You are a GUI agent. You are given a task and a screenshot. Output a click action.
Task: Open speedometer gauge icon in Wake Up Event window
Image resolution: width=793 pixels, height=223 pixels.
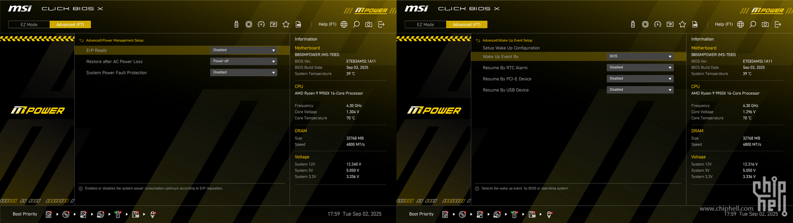click(x=658, y=24)
